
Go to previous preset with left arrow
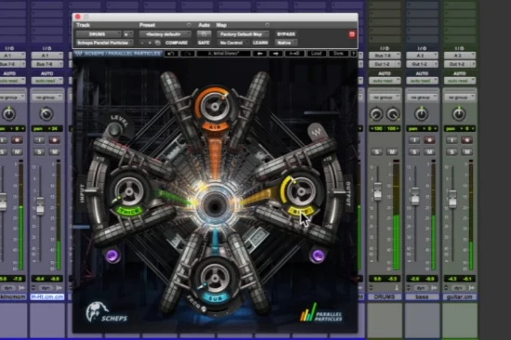click(x=260, y=54)
